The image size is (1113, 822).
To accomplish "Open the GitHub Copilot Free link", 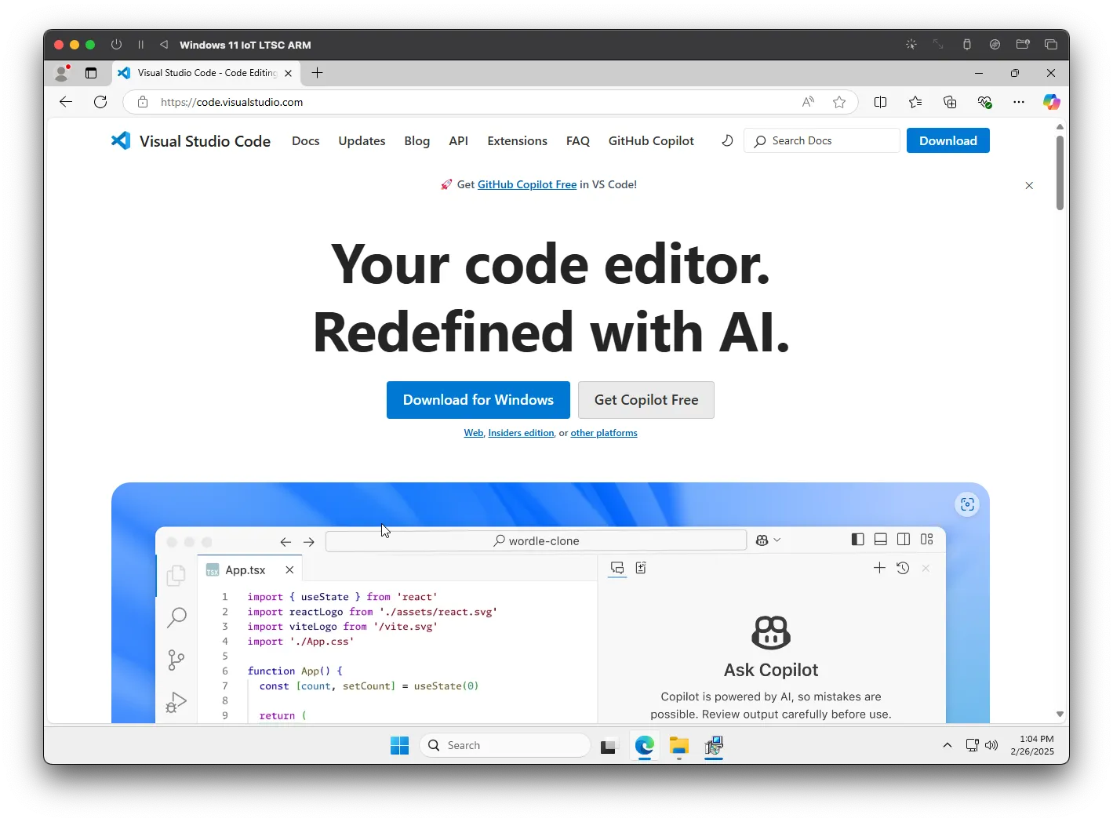I will click(x=526, y=185).
